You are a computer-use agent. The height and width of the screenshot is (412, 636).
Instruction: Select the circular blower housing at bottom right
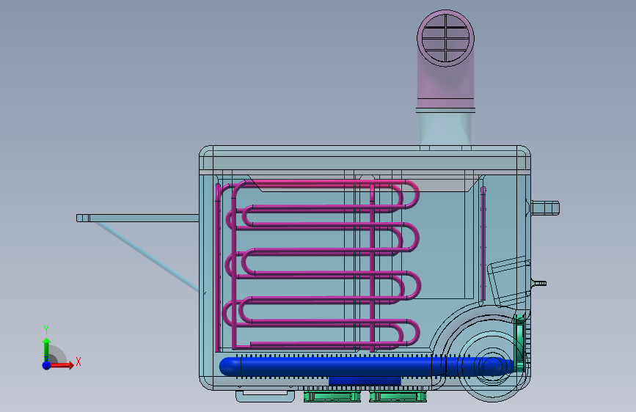492,365
